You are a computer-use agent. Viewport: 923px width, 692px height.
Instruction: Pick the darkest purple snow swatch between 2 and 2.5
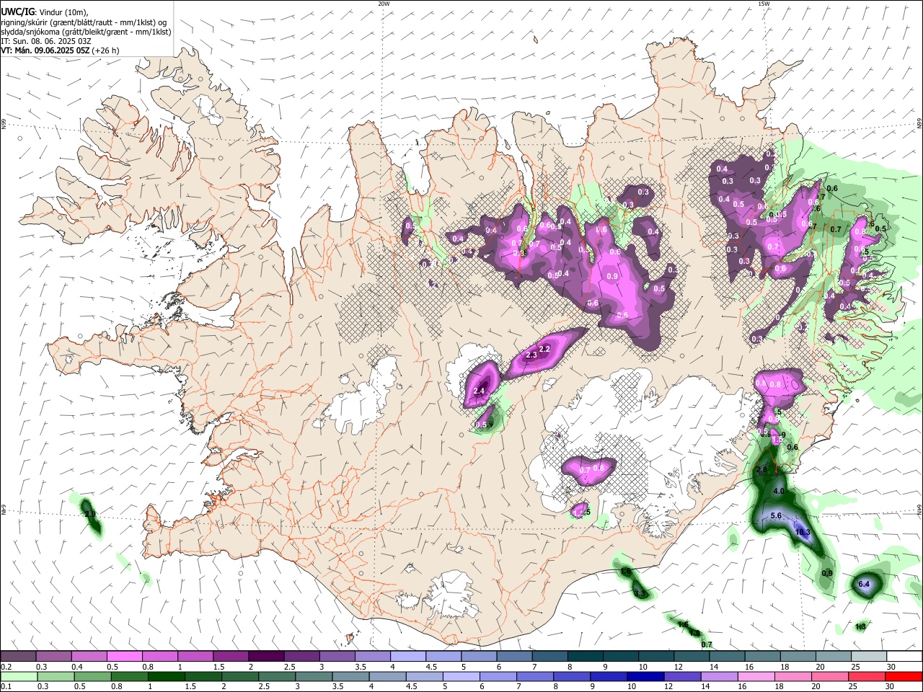(265, 657)
